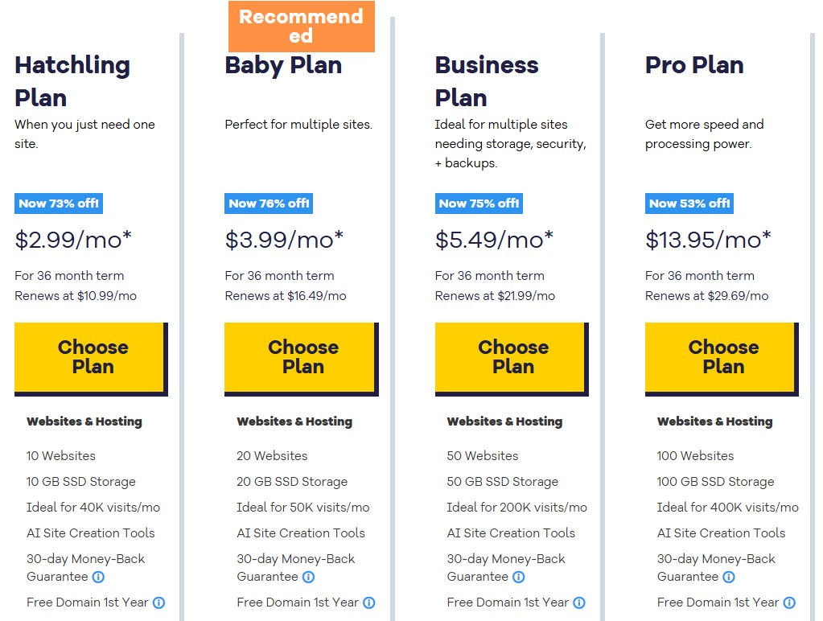The height and width of the screenshot is (621, 823).
Task: Pick Choose Plan for Pro Plan
Action: (722, 359)
